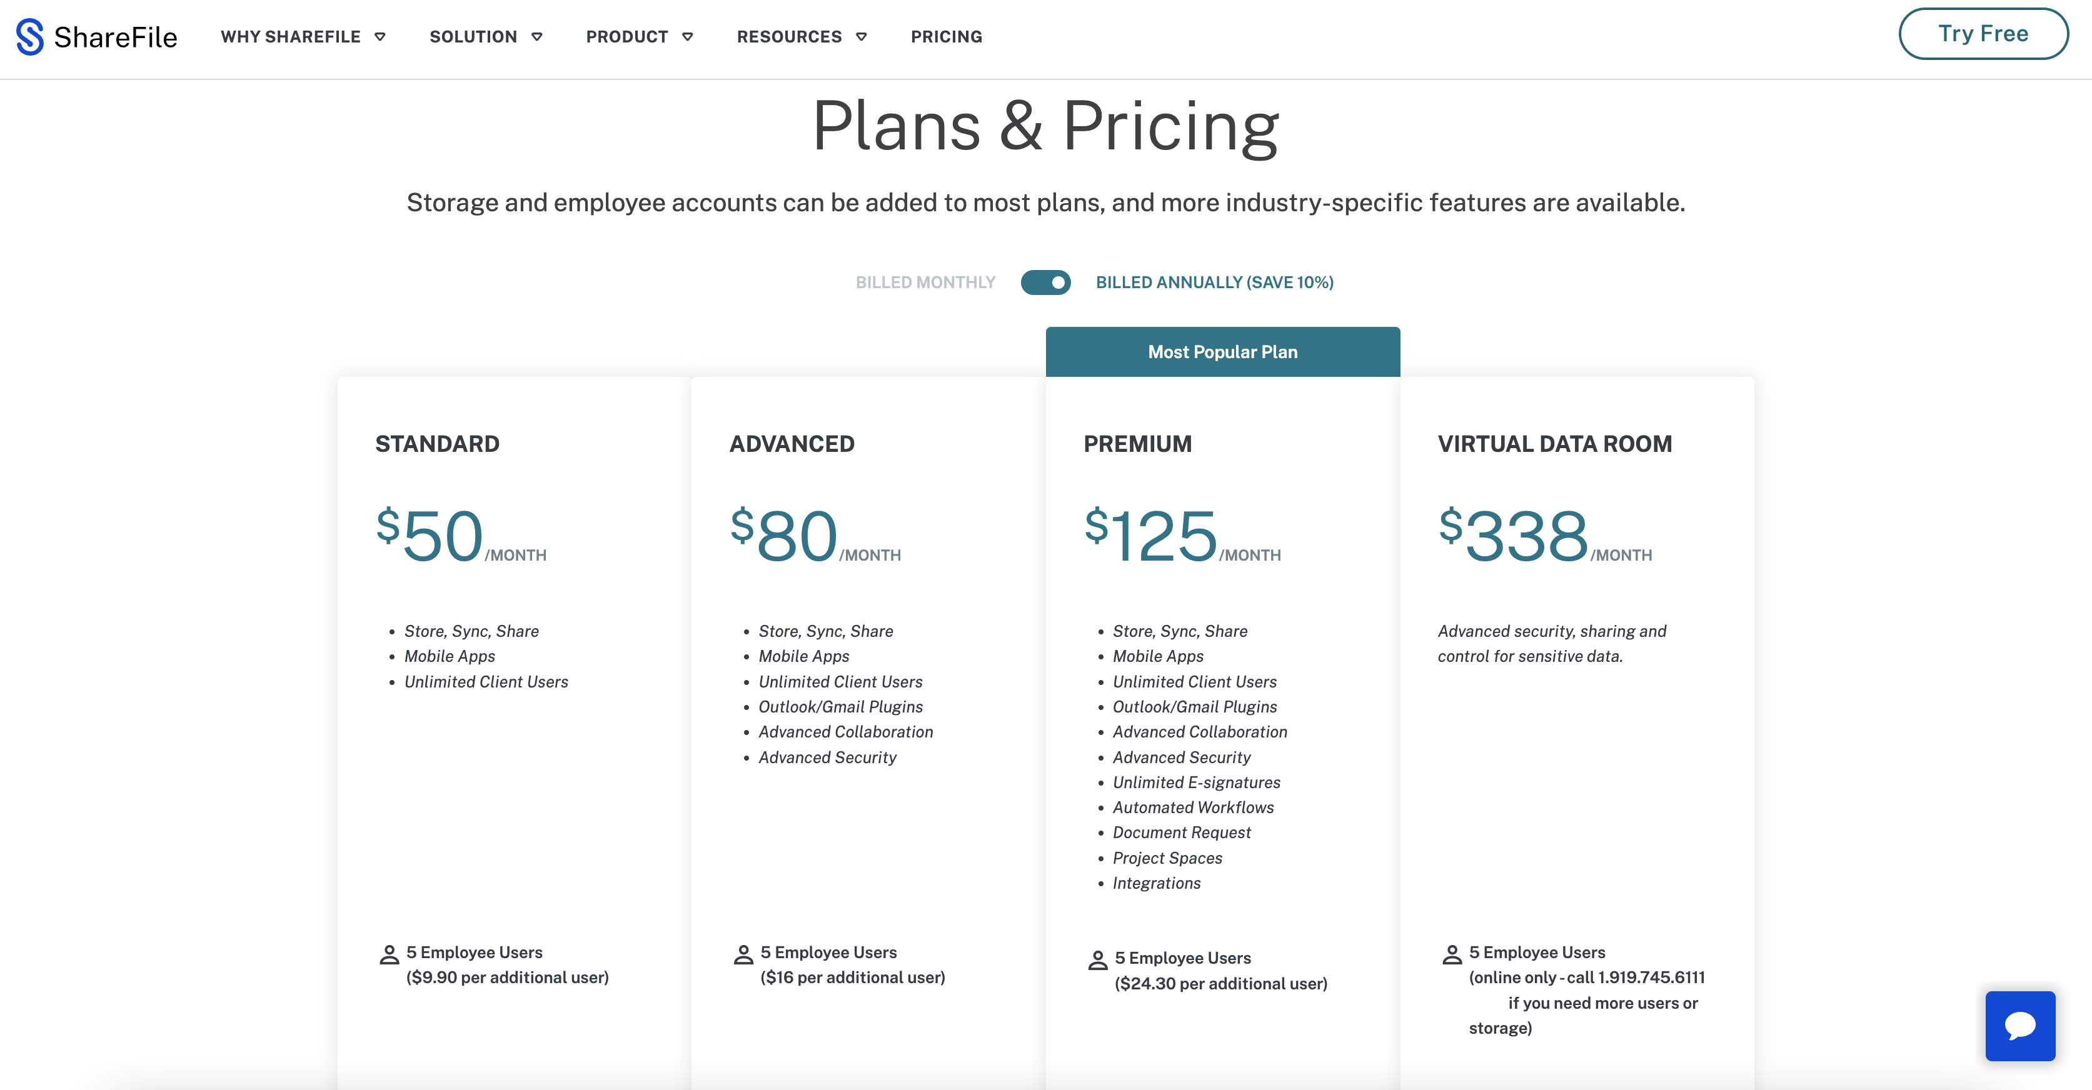Expand the Resources dropdown arrow
Screen dimensions: 2092x1090
[x=862, y=36]
